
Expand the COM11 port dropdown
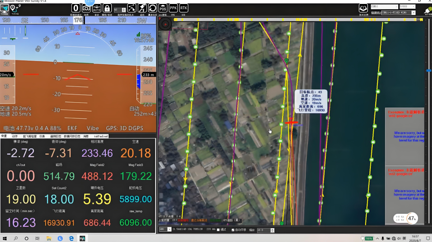pyautogui.click(x=396, y=6)
